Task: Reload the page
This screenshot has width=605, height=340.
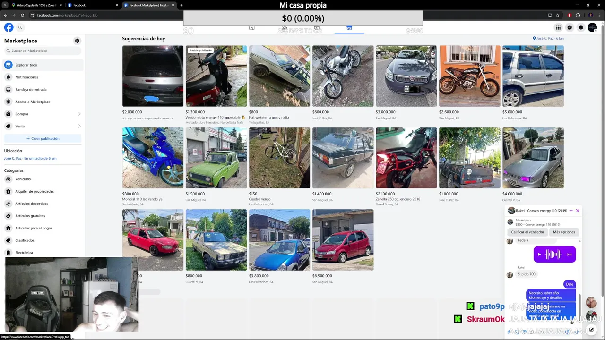Action: point(22,15)
